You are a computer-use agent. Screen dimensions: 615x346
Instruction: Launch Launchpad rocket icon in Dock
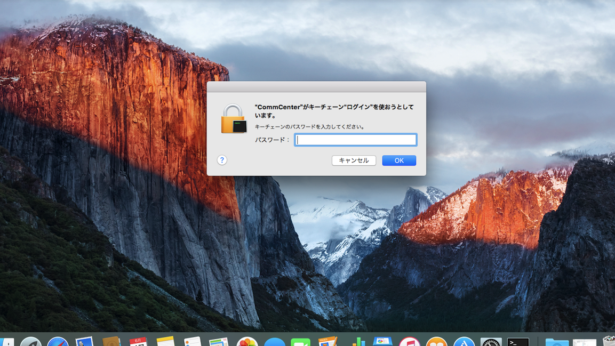[x=30, y=342]
